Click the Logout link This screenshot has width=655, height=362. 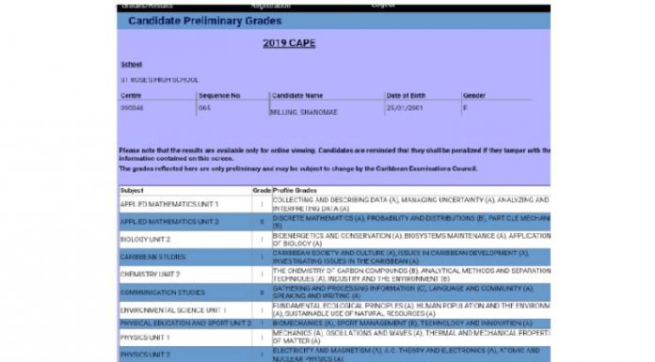[x=383, y=6]
